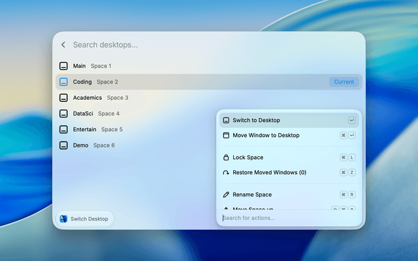Select the Main desktop icon
The height and width of the screenshot is (261, 418).
tap(63, 66)
